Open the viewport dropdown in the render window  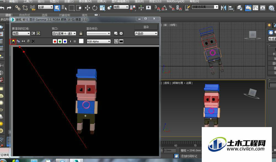point(64,34)
